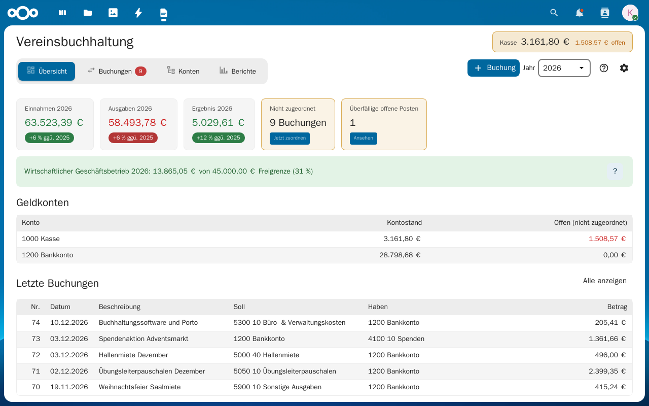Click the Kasse balance badge
The image size is (649, 406).
click(x=562, y=42)
